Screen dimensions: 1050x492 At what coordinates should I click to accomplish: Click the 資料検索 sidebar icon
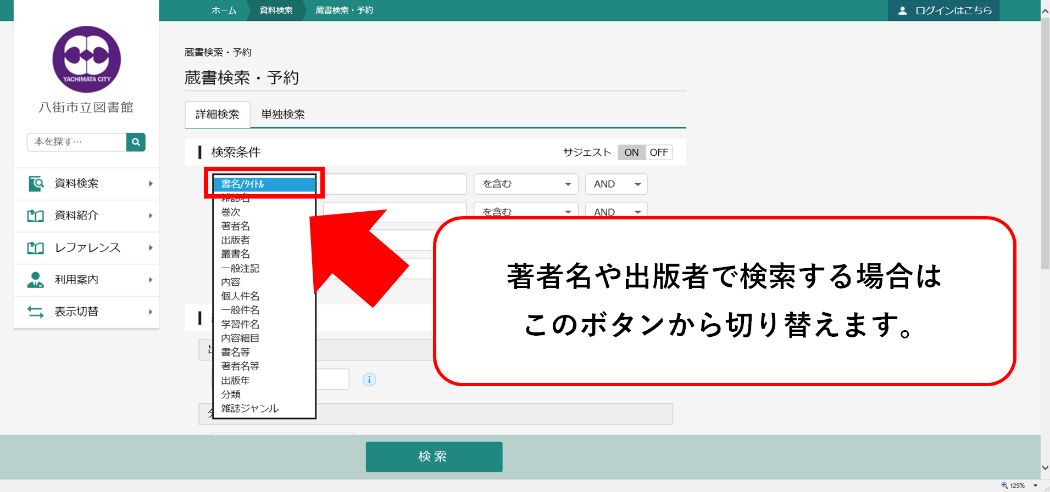tap(36, 184)
